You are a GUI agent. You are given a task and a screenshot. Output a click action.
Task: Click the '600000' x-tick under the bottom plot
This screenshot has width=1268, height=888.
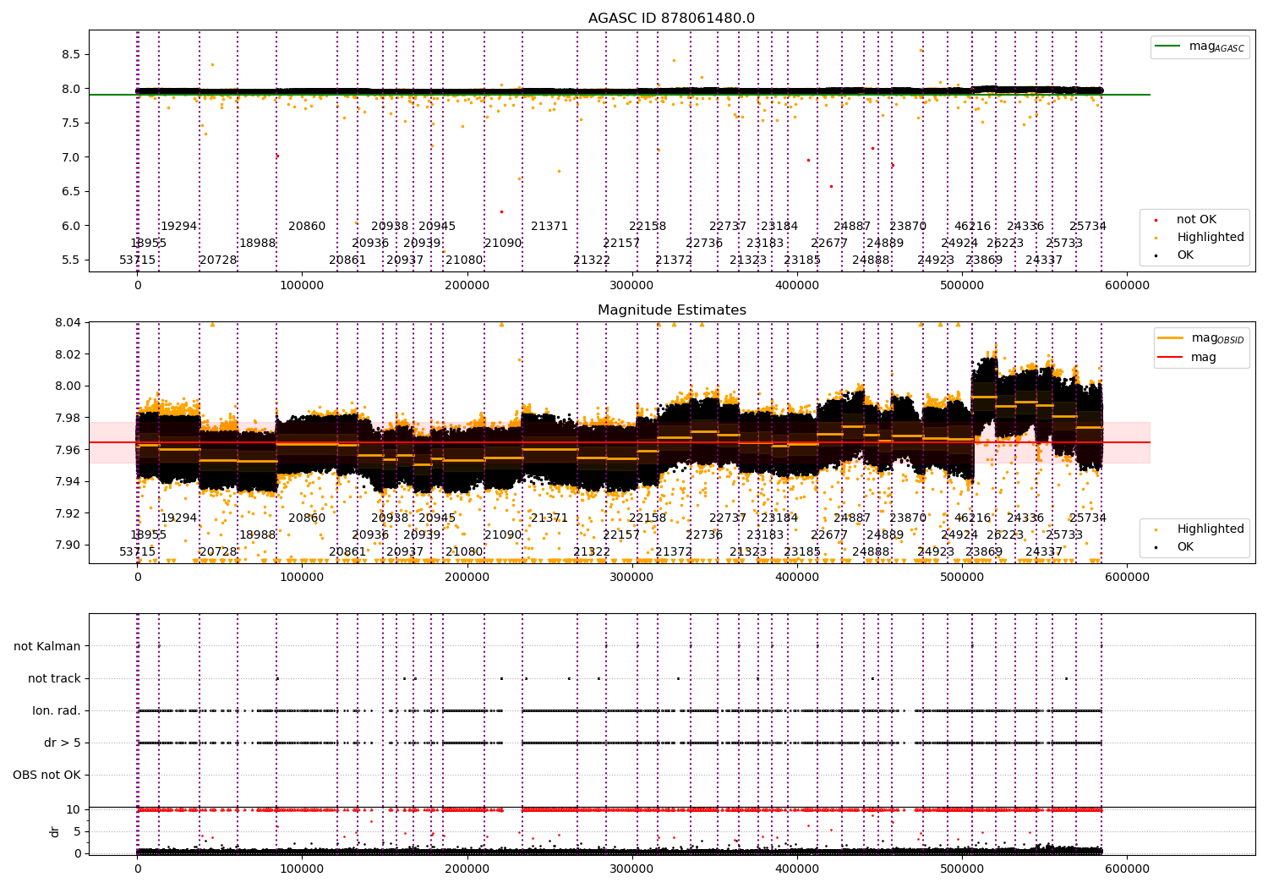pos(1127,869)
